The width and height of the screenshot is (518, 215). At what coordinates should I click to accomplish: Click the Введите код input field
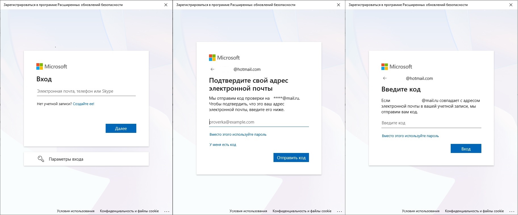(x=431, y=123)
